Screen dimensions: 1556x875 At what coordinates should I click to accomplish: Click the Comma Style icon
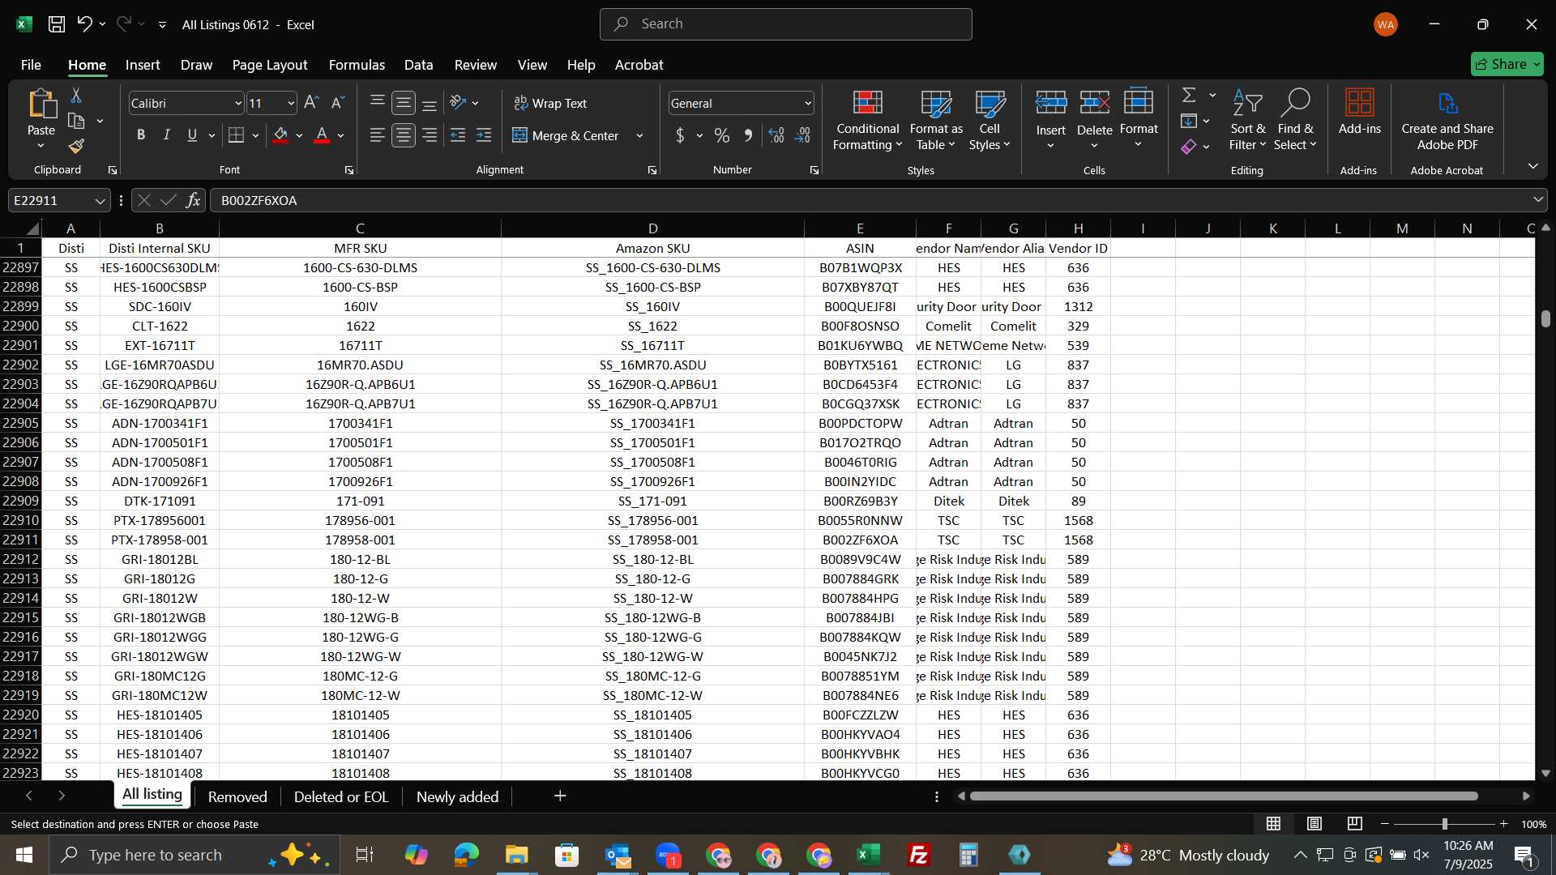click(749, 135)
